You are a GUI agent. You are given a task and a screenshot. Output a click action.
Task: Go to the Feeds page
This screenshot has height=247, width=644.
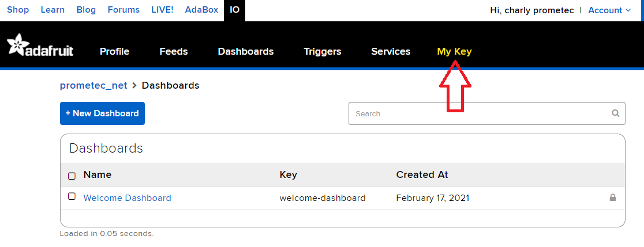pyautogui.click(x=174, y=51)
